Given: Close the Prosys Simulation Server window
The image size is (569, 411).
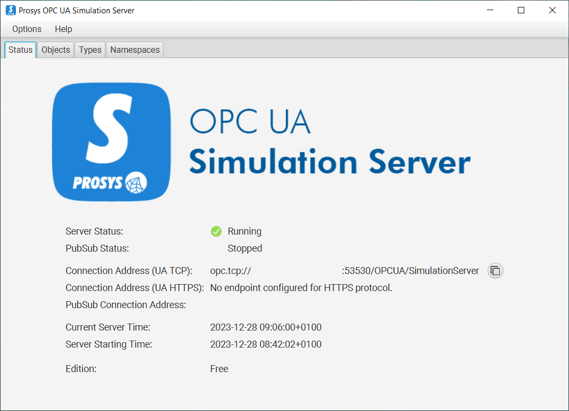Looking at the screenshot, I should [x=552, y=10].
